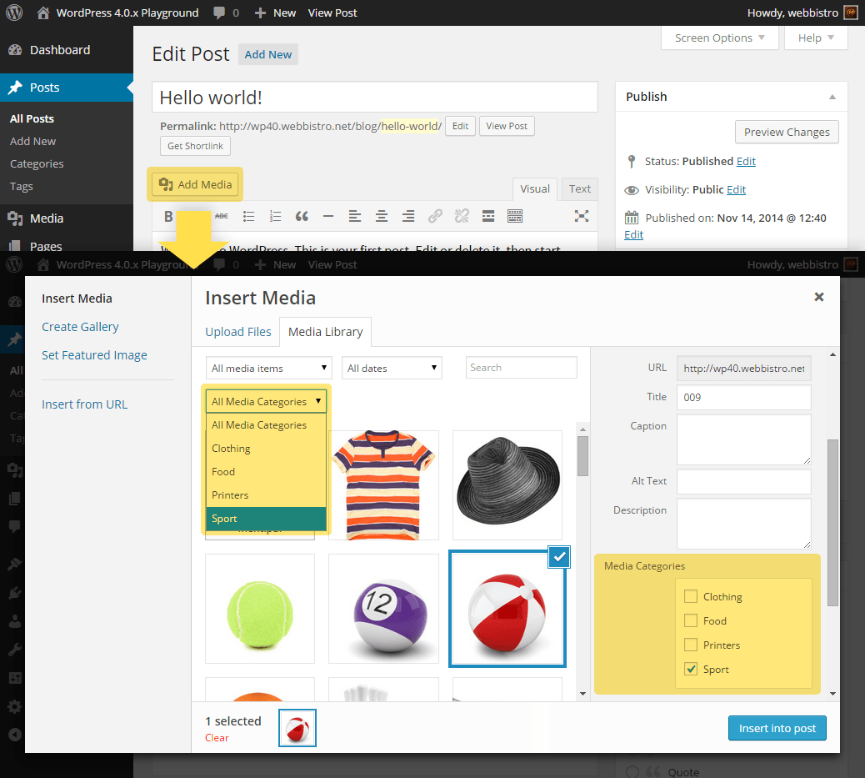Click into the media Search field
This screenshot has width=865, height=778.
[x=521, y=368]
